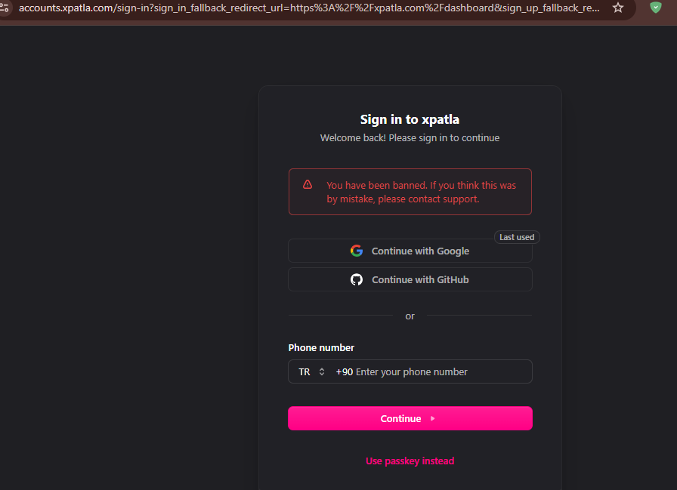This screenshot has width=677, height=490.
Task: Click the warning triangle icon in the banned alert
Action: 308,185
